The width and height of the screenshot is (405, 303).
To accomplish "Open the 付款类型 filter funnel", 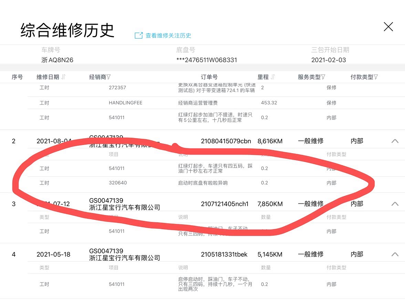I will pyautogui.click(x=376, y=77).
